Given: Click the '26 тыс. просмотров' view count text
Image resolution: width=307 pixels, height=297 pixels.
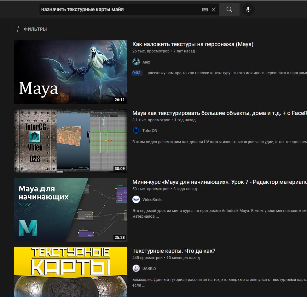Looking at the screenshot, I should pos(151,51).
